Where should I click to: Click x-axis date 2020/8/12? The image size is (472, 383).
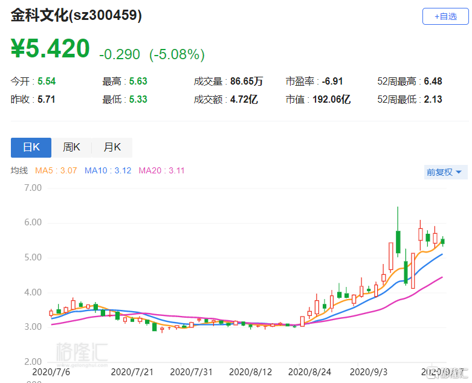(250, 372)
